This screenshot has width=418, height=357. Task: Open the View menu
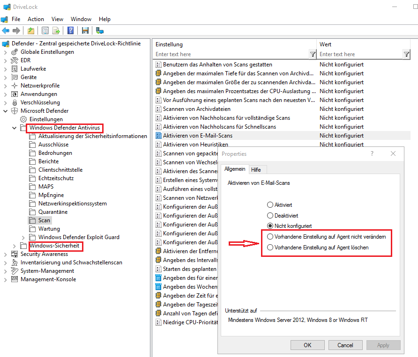(x=57, y=19)
